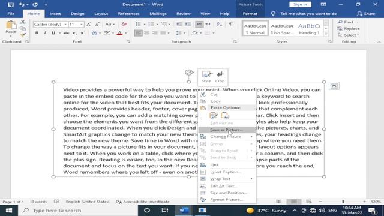
Task: Apply the Heading 1 style
Action: click(x=309, y=29)
